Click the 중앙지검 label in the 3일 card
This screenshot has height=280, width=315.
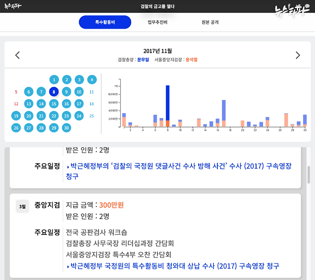click(x=47, y=205)
